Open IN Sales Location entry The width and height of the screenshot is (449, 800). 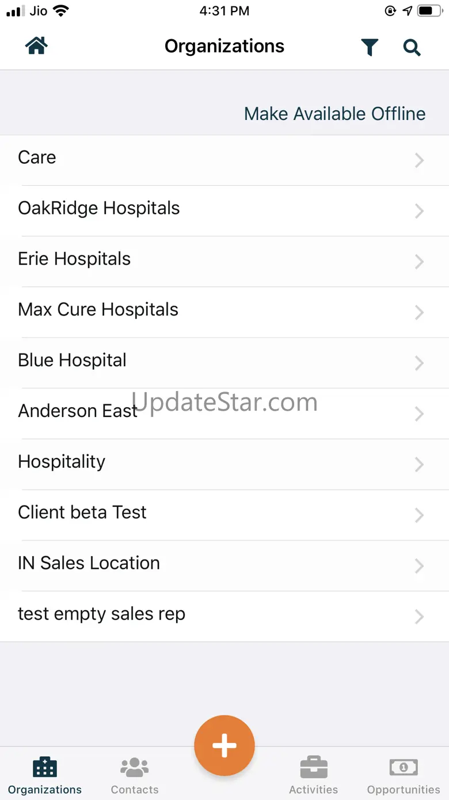(224, 566)
